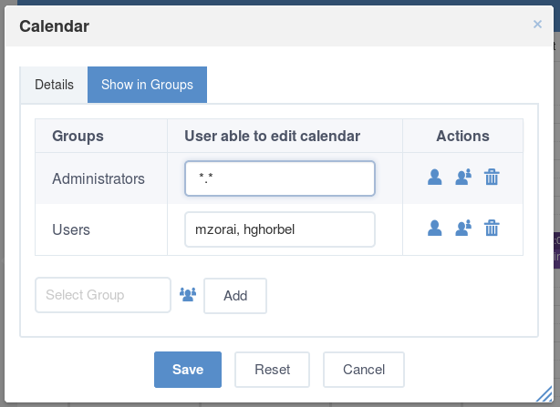Screen dimensions: 560x407
Task: Select a single user for Users row
Action: coord(434,229)
